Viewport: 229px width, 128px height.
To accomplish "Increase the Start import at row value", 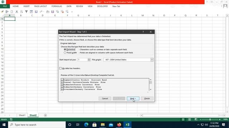I will [x=89, y=59].
